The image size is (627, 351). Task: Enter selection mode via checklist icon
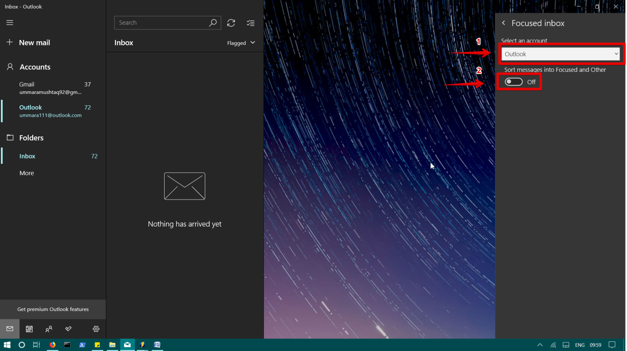(251, 23)
